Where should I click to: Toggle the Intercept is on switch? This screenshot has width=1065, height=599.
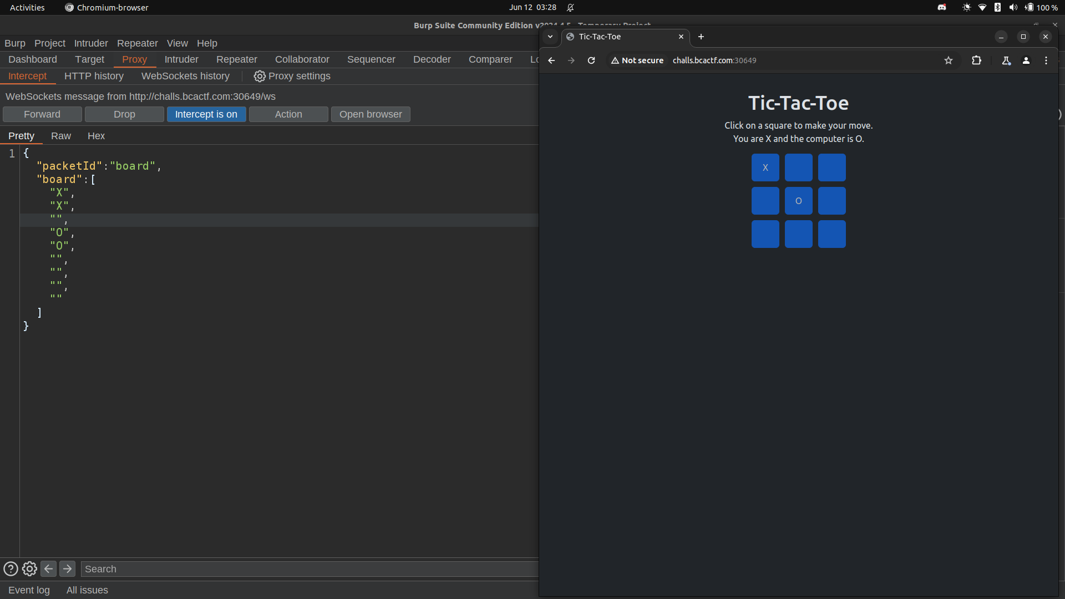pos(206,114)
